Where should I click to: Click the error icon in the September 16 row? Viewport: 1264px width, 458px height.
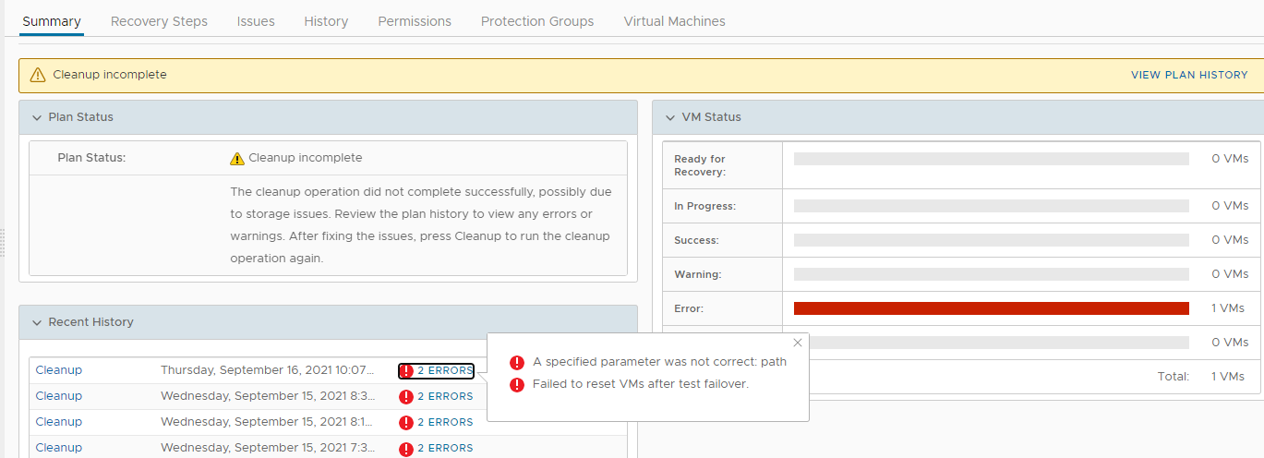tap(406, 370)
